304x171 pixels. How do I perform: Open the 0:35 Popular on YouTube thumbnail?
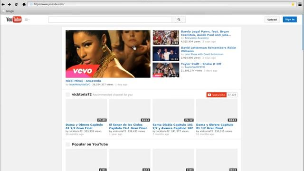coord(217,160)
